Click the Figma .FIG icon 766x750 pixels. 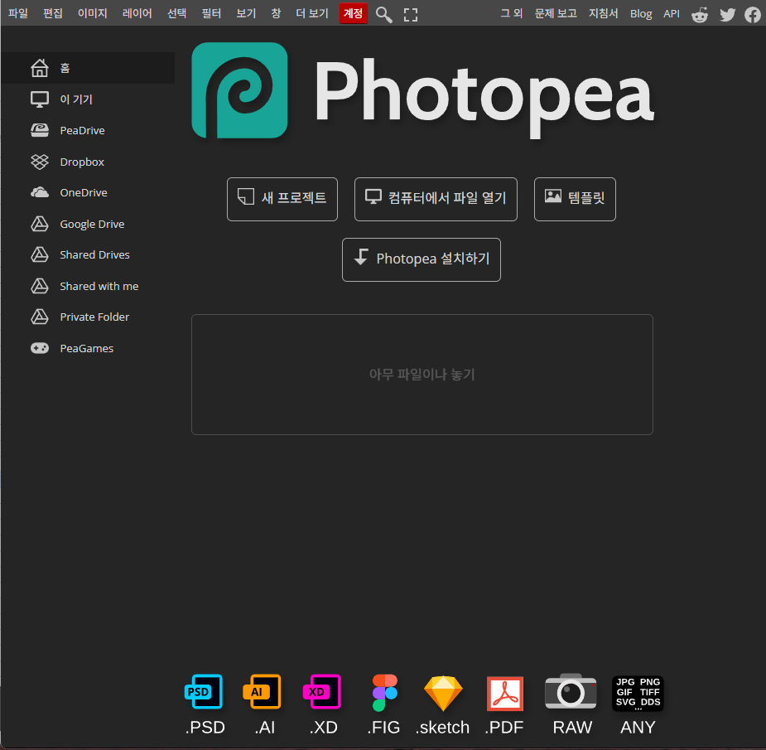(385, 692)
